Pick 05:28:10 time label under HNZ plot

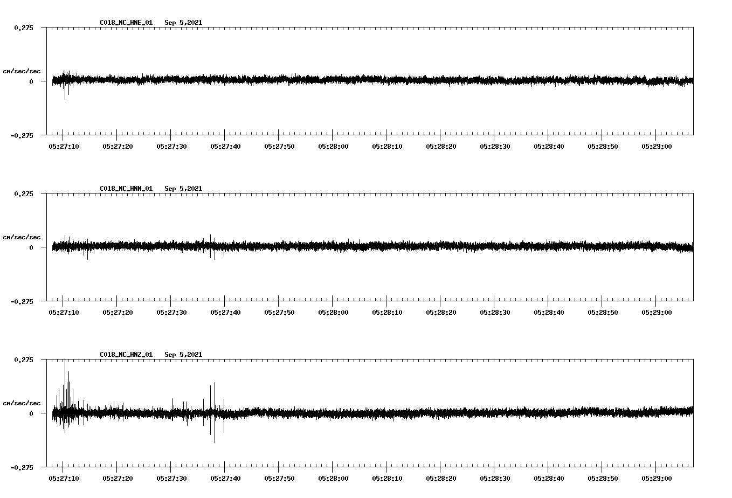(x=387, y=478)
